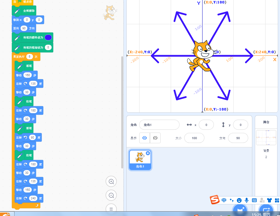
Task: Click the cat sprite on the stage
Action: [202, 56]
